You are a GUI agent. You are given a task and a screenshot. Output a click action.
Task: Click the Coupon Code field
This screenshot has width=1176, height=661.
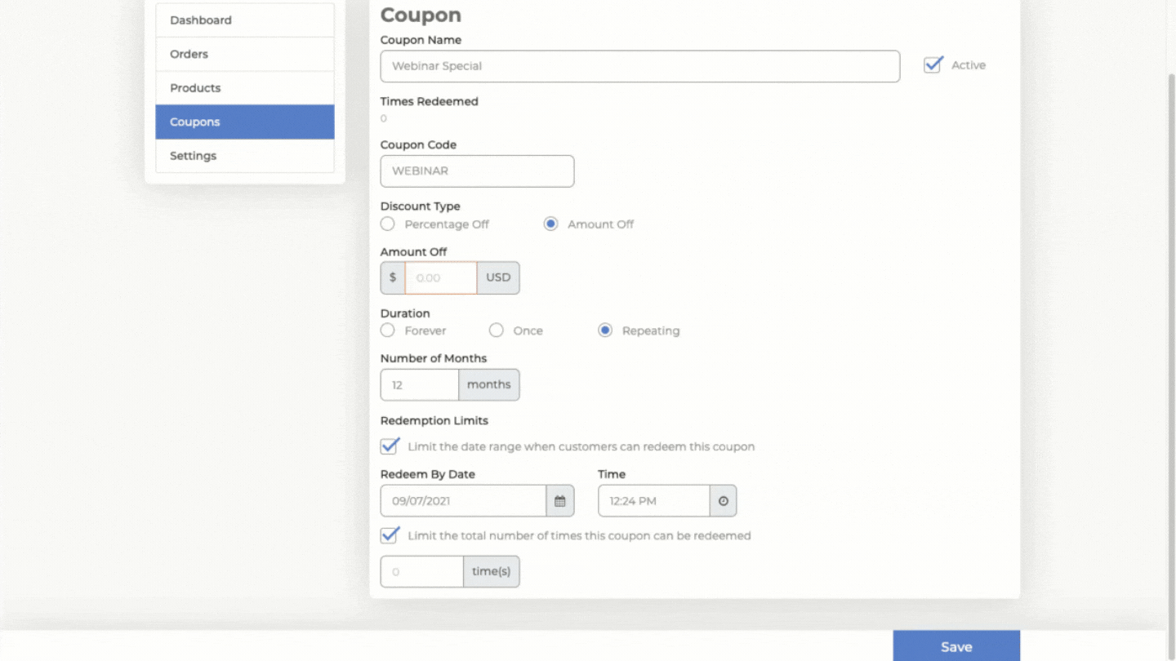tap(477, 171)
